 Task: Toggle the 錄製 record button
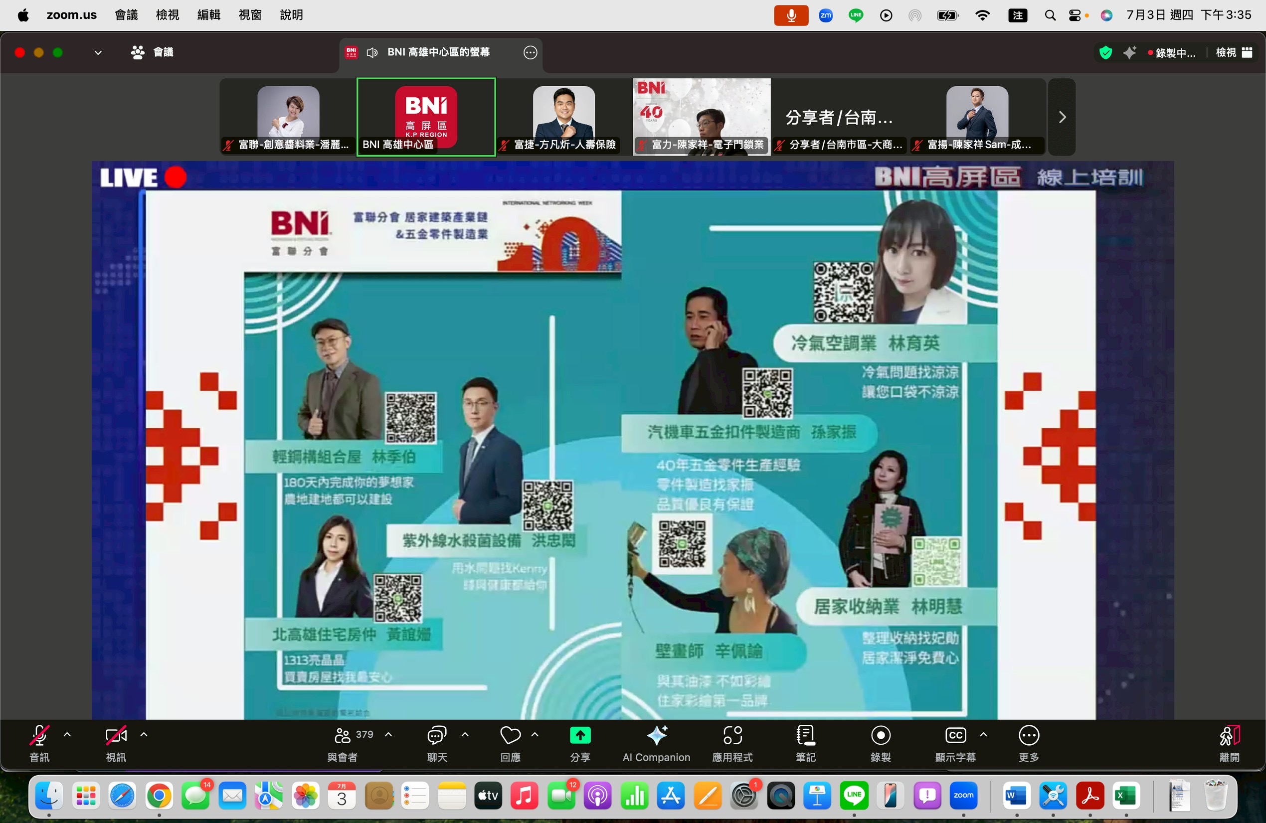pyautogui.click(x=881, y=743)
